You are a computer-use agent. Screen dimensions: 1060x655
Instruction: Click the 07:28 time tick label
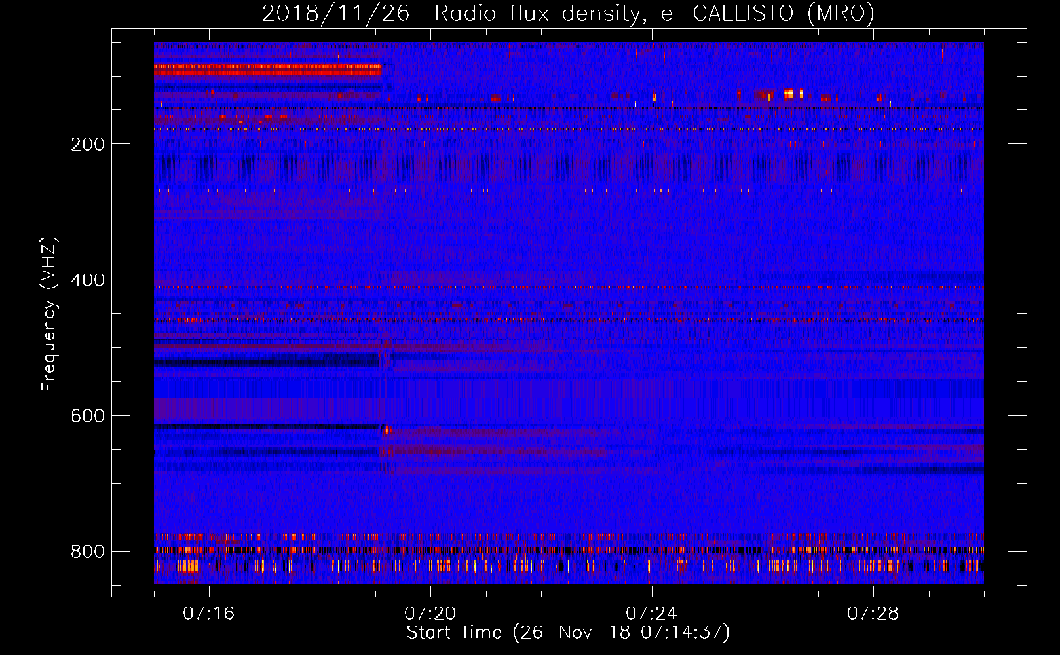pos(873,614)
